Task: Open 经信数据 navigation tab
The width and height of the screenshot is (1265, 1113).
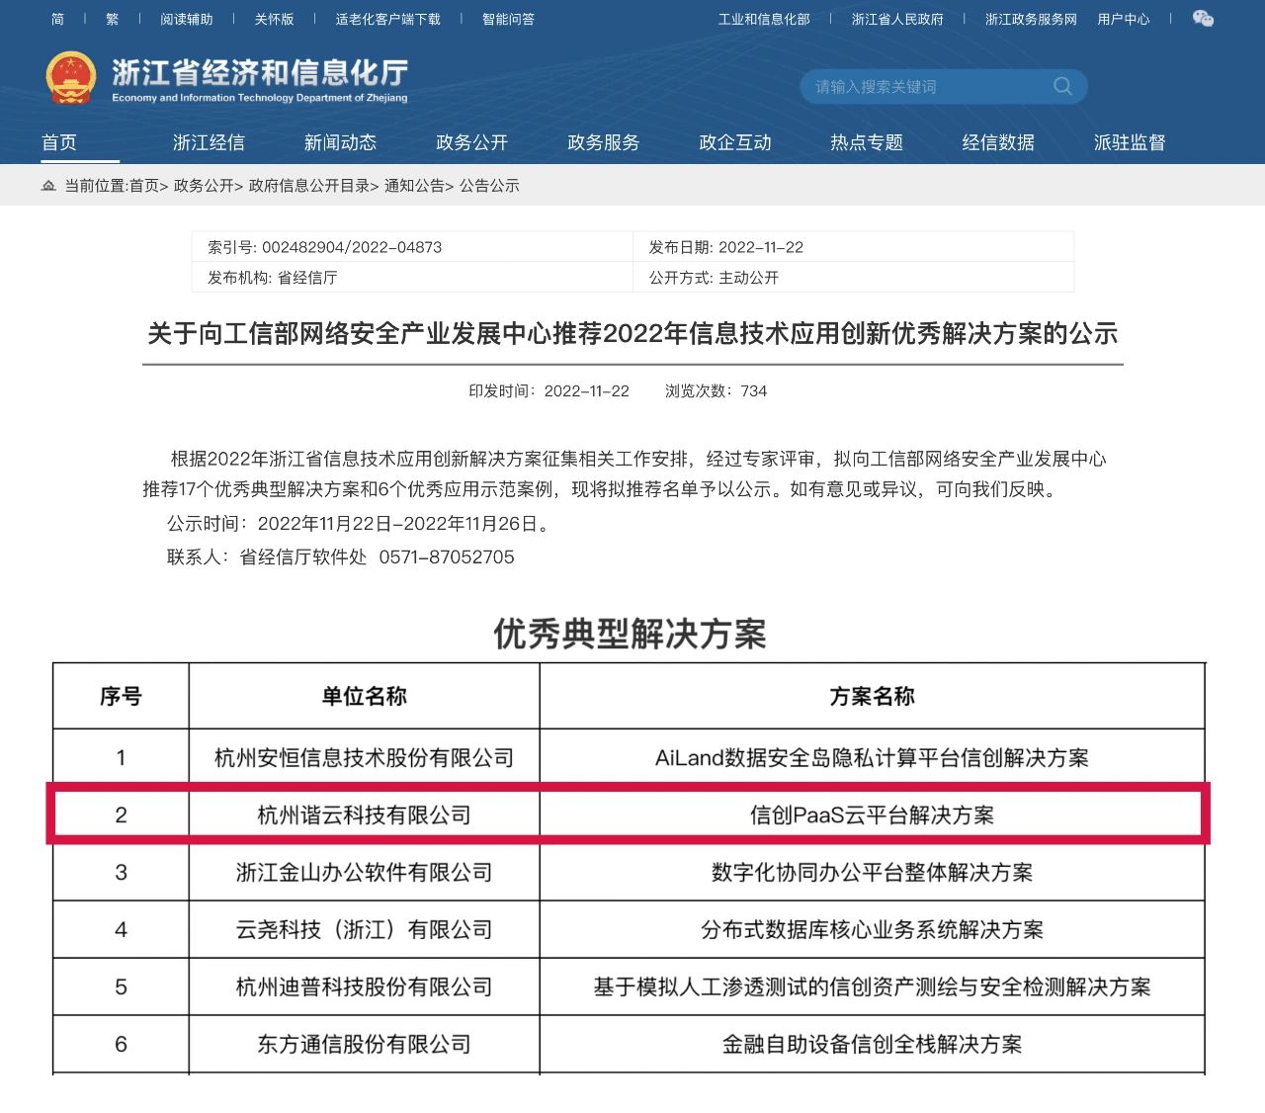Action: click(998, 142)
